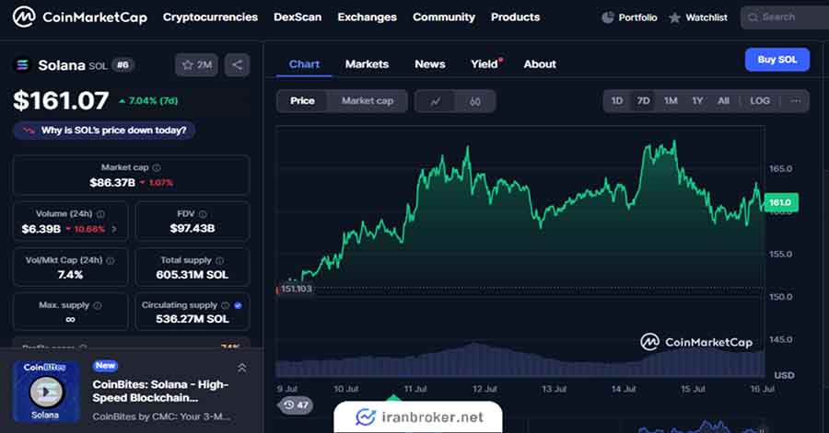Select candlestick chart type icon

(474, 101)
